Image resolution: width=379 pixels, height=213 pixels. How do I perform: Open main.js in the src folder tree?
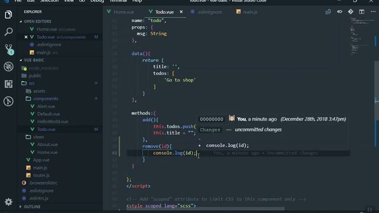[x=40, y=167]
